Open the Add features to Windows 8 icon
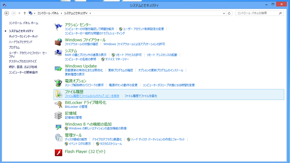This screenshot has height=163, width=290. pyautogui.click(x=58, y=127)
